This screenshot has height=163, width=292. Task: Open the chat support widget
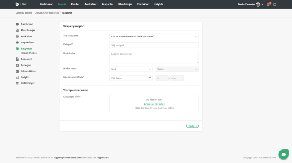click(283, 154)
